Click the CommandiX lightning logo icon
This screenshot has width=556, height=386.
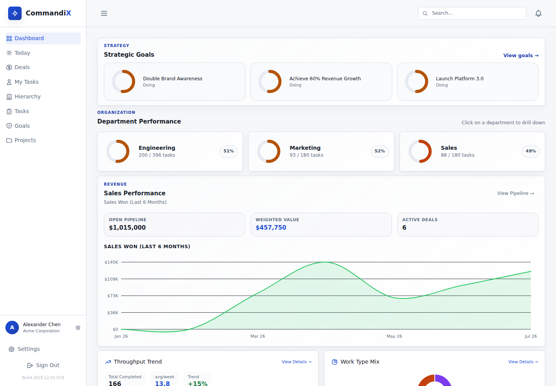coord(15,13)
